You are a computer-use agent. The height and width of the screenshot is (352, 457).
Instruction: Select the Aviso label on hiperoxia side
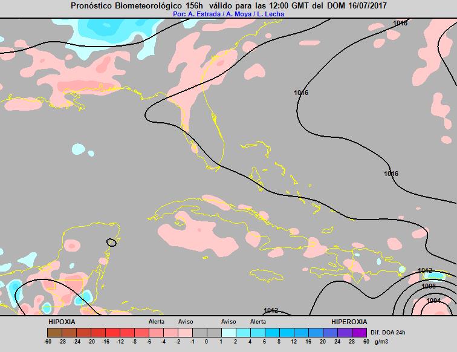pyautogui.click(x=228, y=322)
